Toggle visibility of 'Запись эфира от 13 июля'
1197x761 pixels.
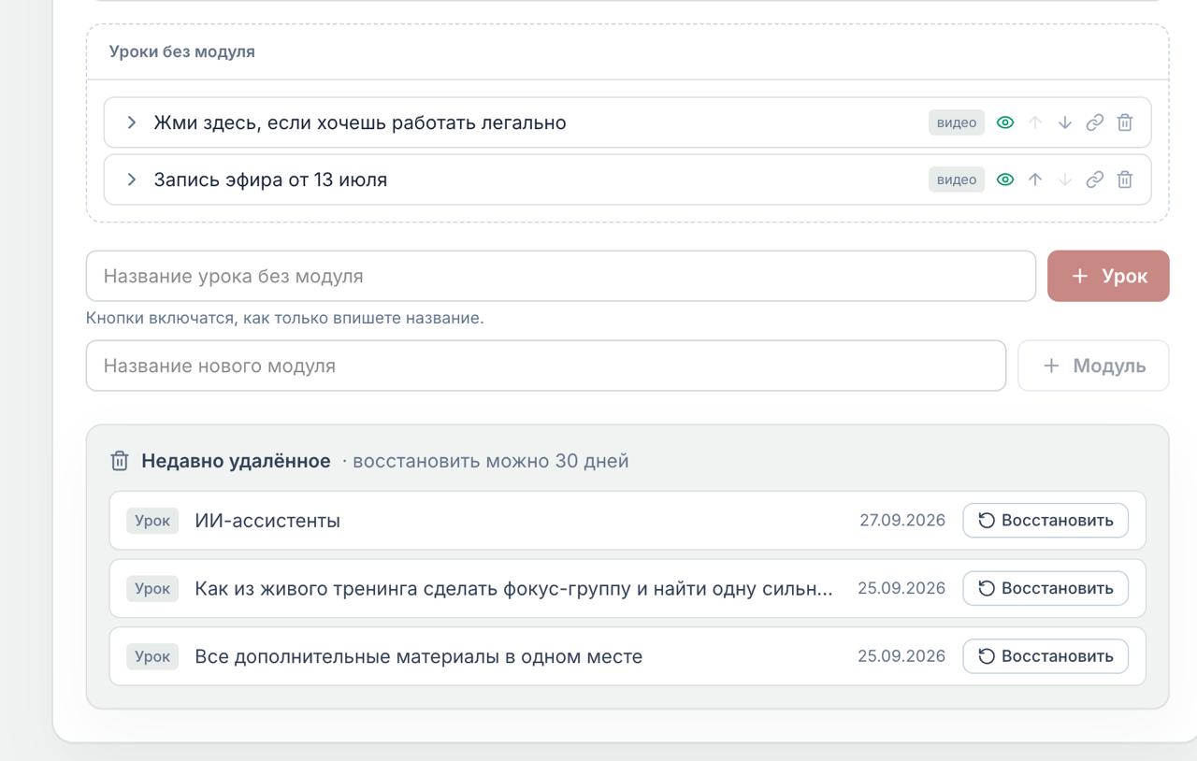click(x=1005, y=179)
